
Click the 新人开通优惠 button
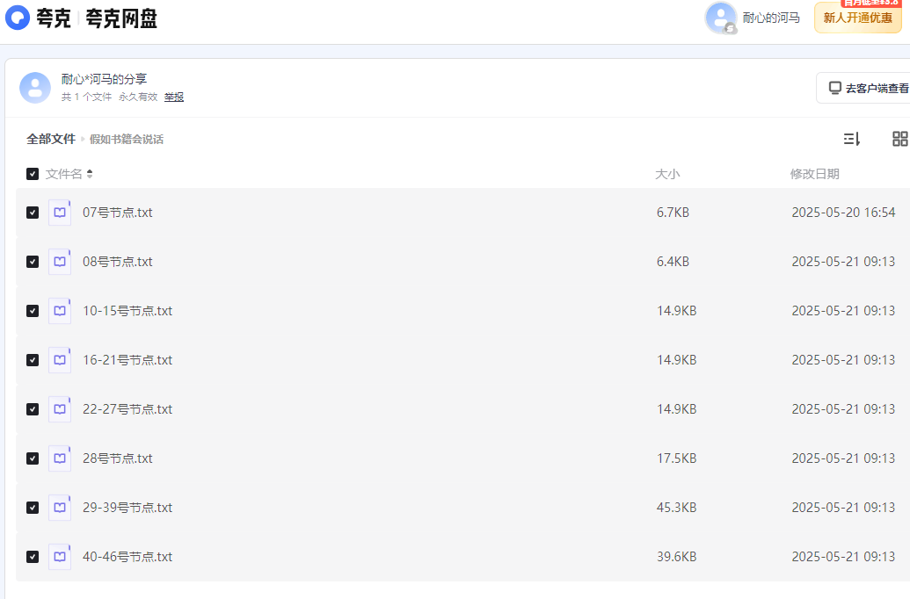tap(857, 18)
